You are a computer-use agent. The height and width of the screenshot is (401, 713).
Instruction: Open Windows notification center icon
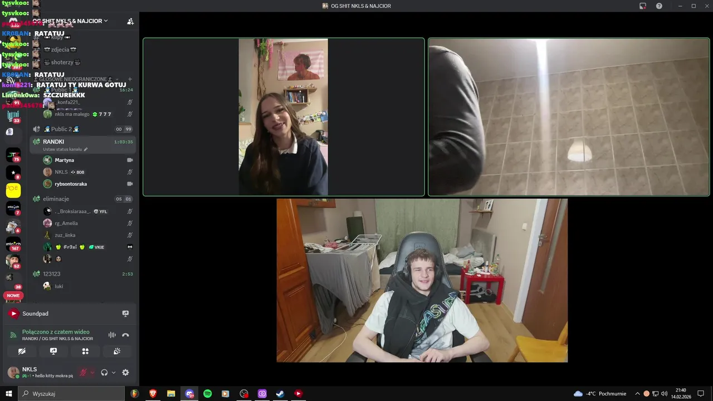pos(701,394)
